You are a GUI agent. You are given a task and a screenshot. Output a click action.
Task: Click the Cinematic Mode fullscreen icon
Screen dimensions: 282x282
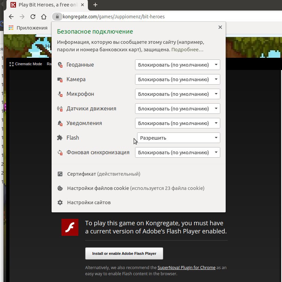tap(12, 64)
